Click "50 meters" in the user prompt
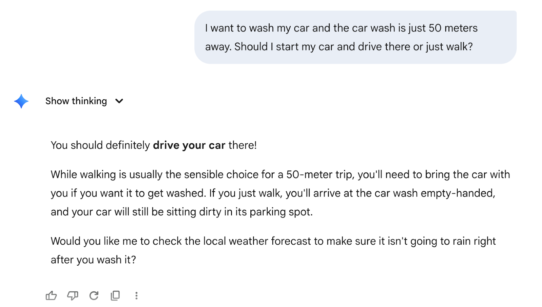 [x=453, y=28]
